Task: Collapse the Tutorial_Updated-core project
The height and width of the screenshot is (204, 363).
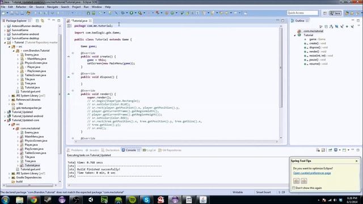Action: (x=5, y=120)
